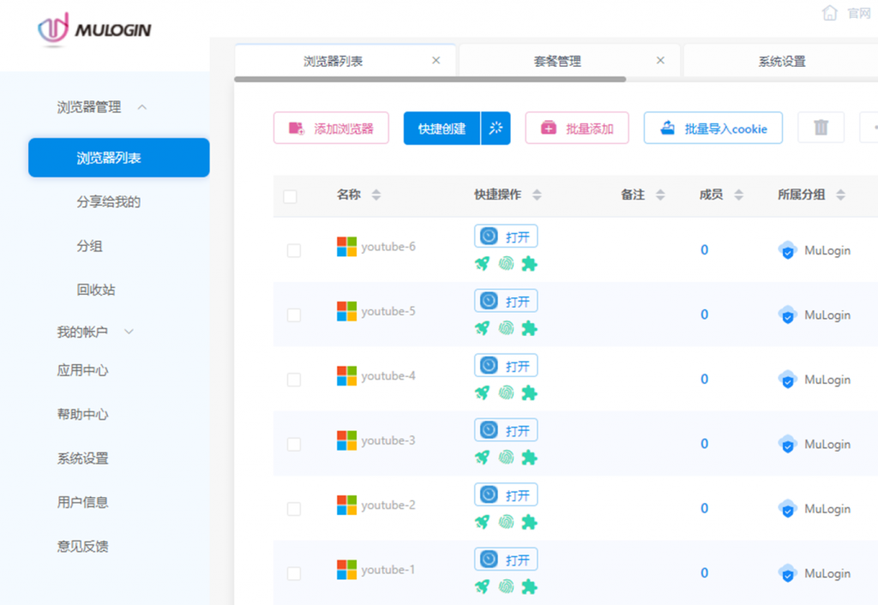Click the trash delete icon in toolbar

821,128
